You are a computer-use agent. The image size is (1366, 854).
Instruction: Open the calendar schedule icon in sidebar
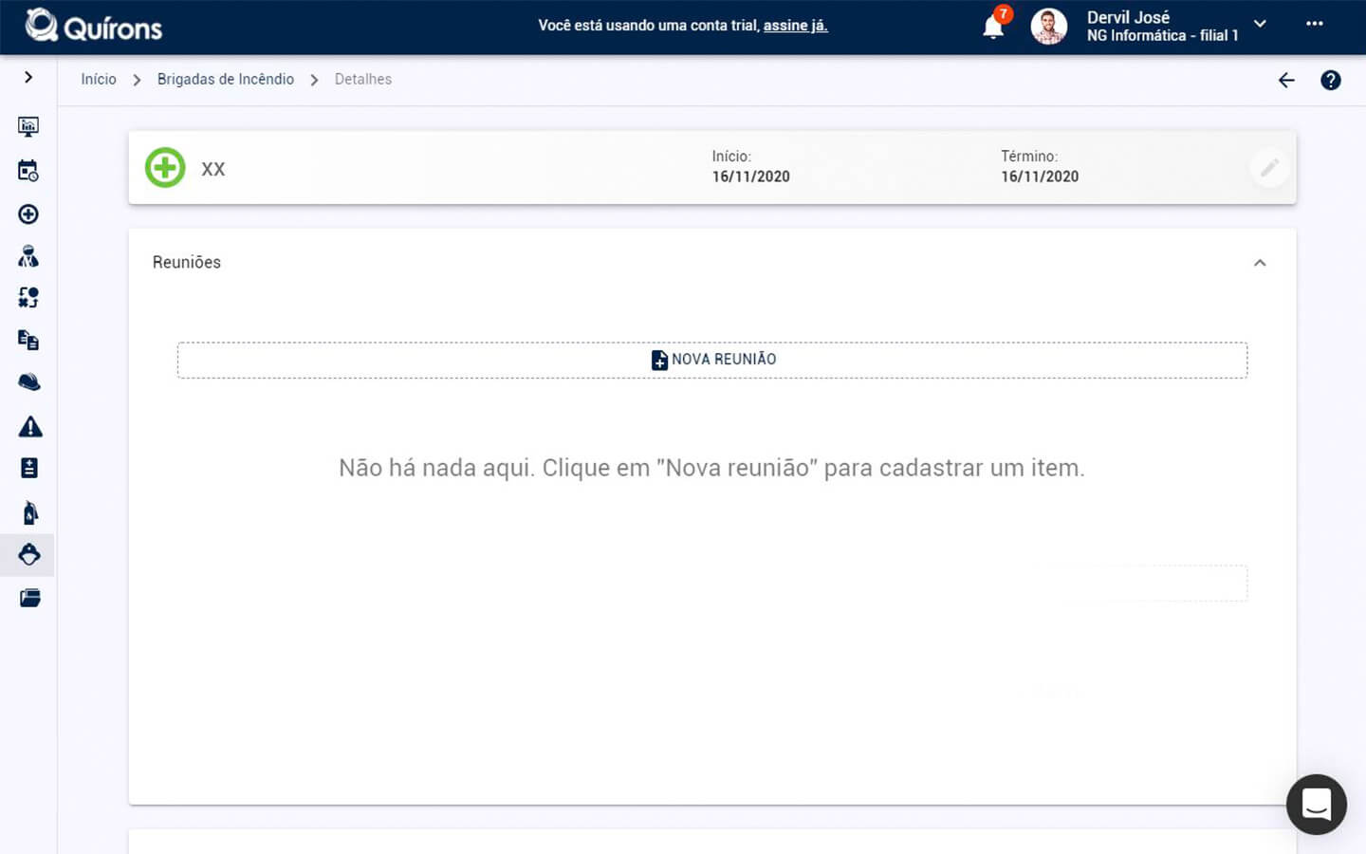(28, 171)
